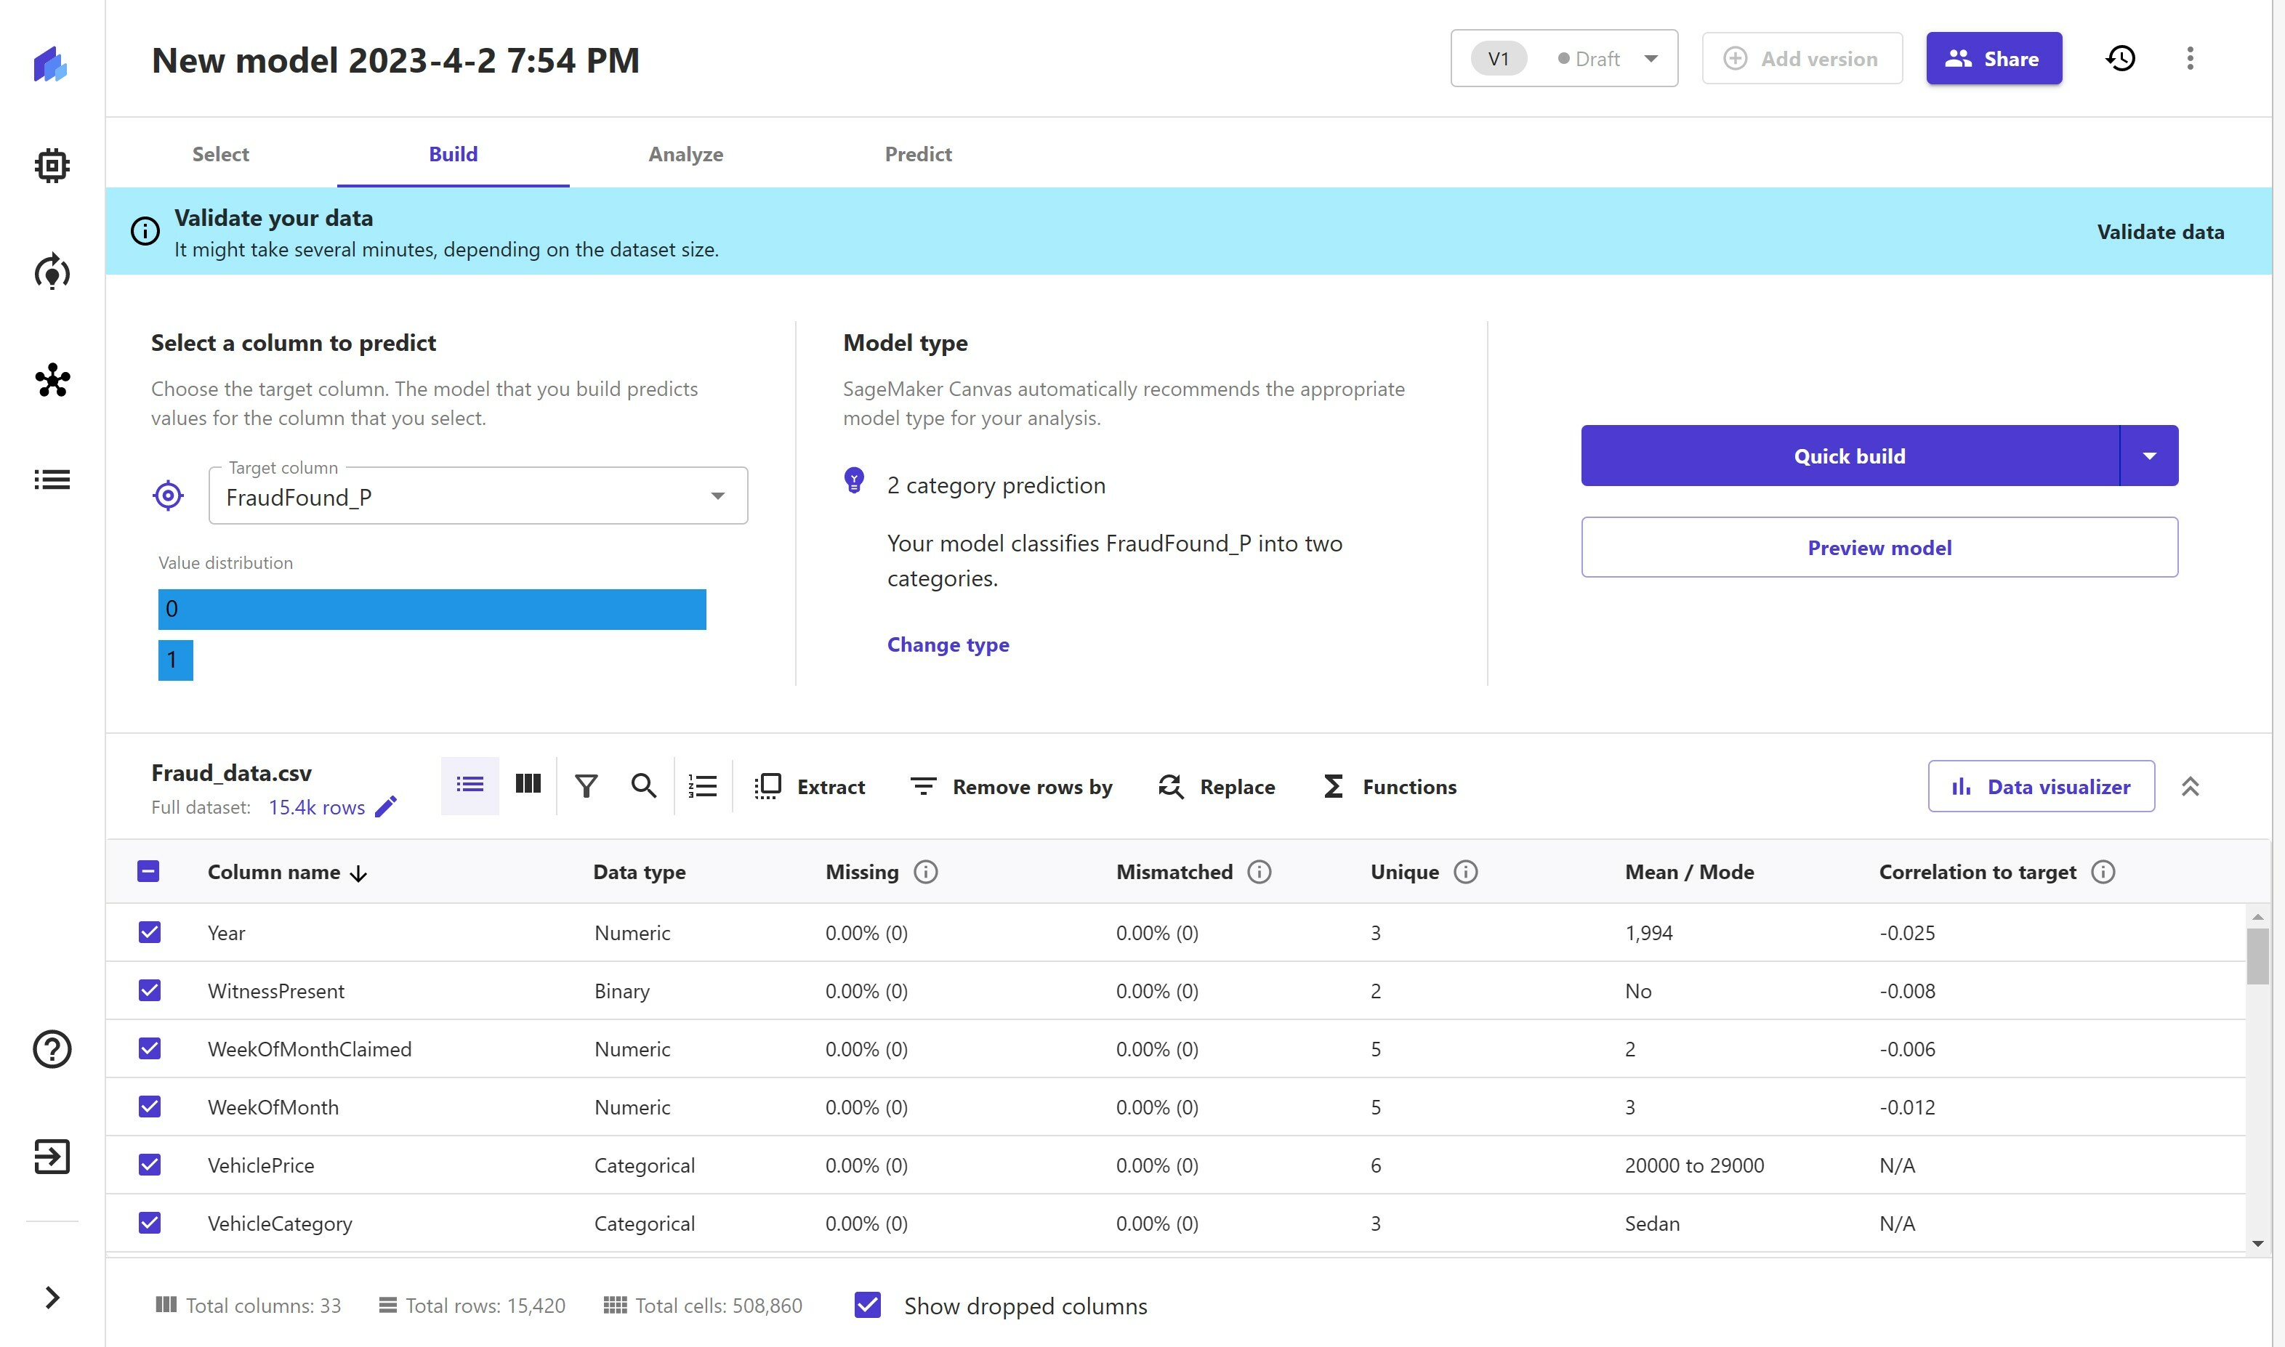
Task: Collapse the dataset panel with double chevron
Action: pos(2190,786)
